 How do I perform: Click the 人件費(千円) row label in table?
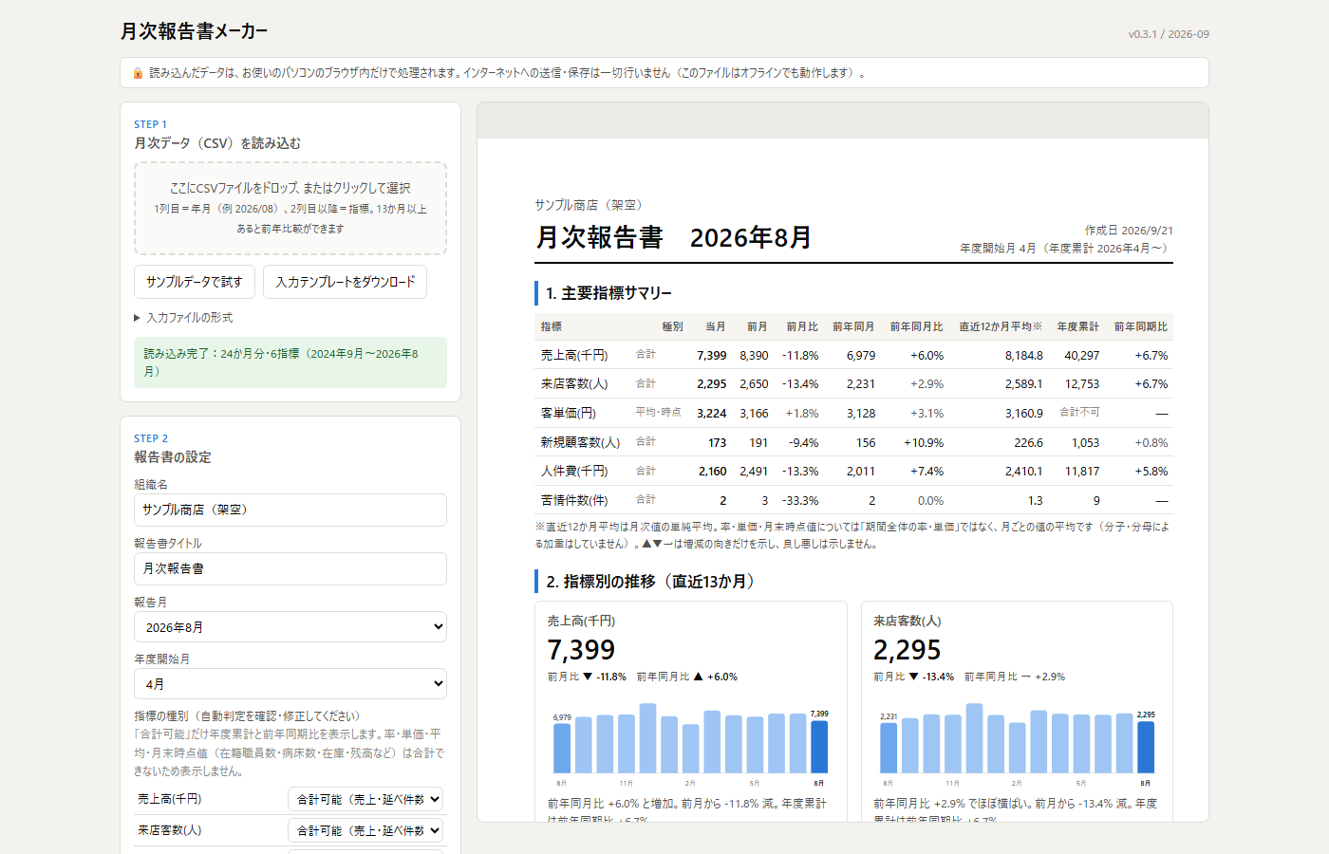pos(574,472)
